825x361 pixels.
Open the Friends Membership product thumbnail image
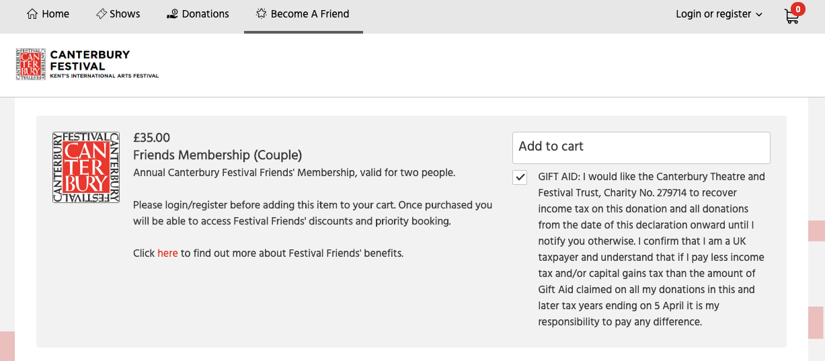click(x=86, y=167)
